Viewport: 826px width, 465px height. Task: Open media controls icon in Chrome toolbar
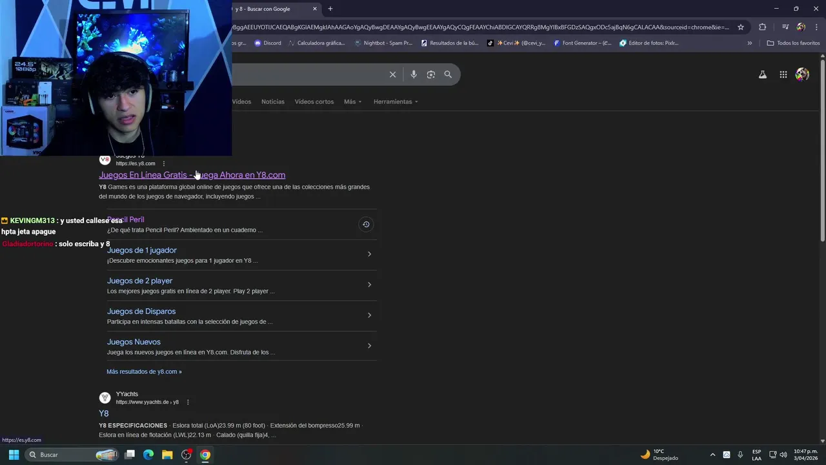tap(785, 27)
